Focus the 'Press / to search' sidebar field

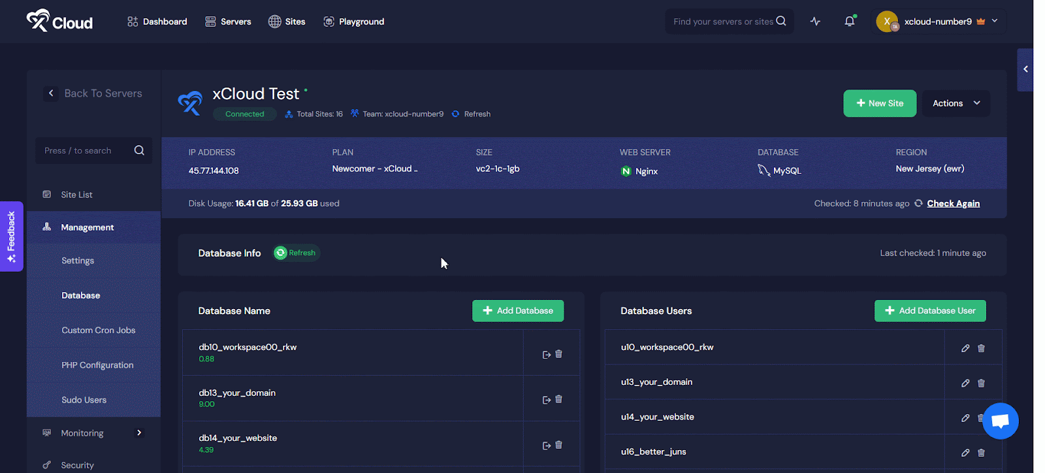point(93,150)
